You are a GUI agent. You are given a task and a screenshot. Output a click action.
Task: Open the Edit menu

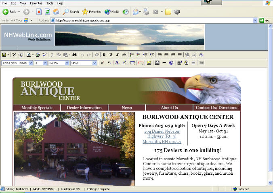click(13, 3)
